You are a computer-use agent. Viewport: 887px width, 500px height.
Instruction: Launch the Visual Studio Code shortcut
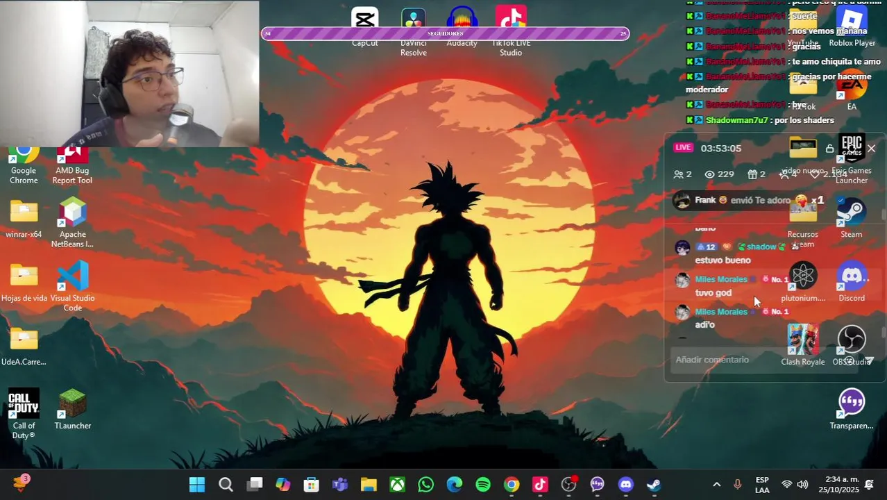pos(72,286)
